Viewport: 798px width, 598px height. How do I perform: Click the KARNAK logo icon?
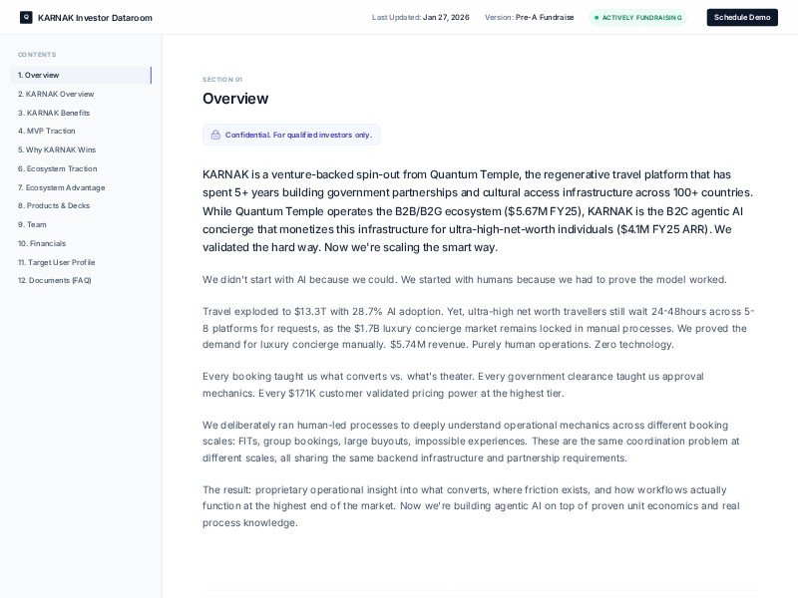[x=26, y=17]
